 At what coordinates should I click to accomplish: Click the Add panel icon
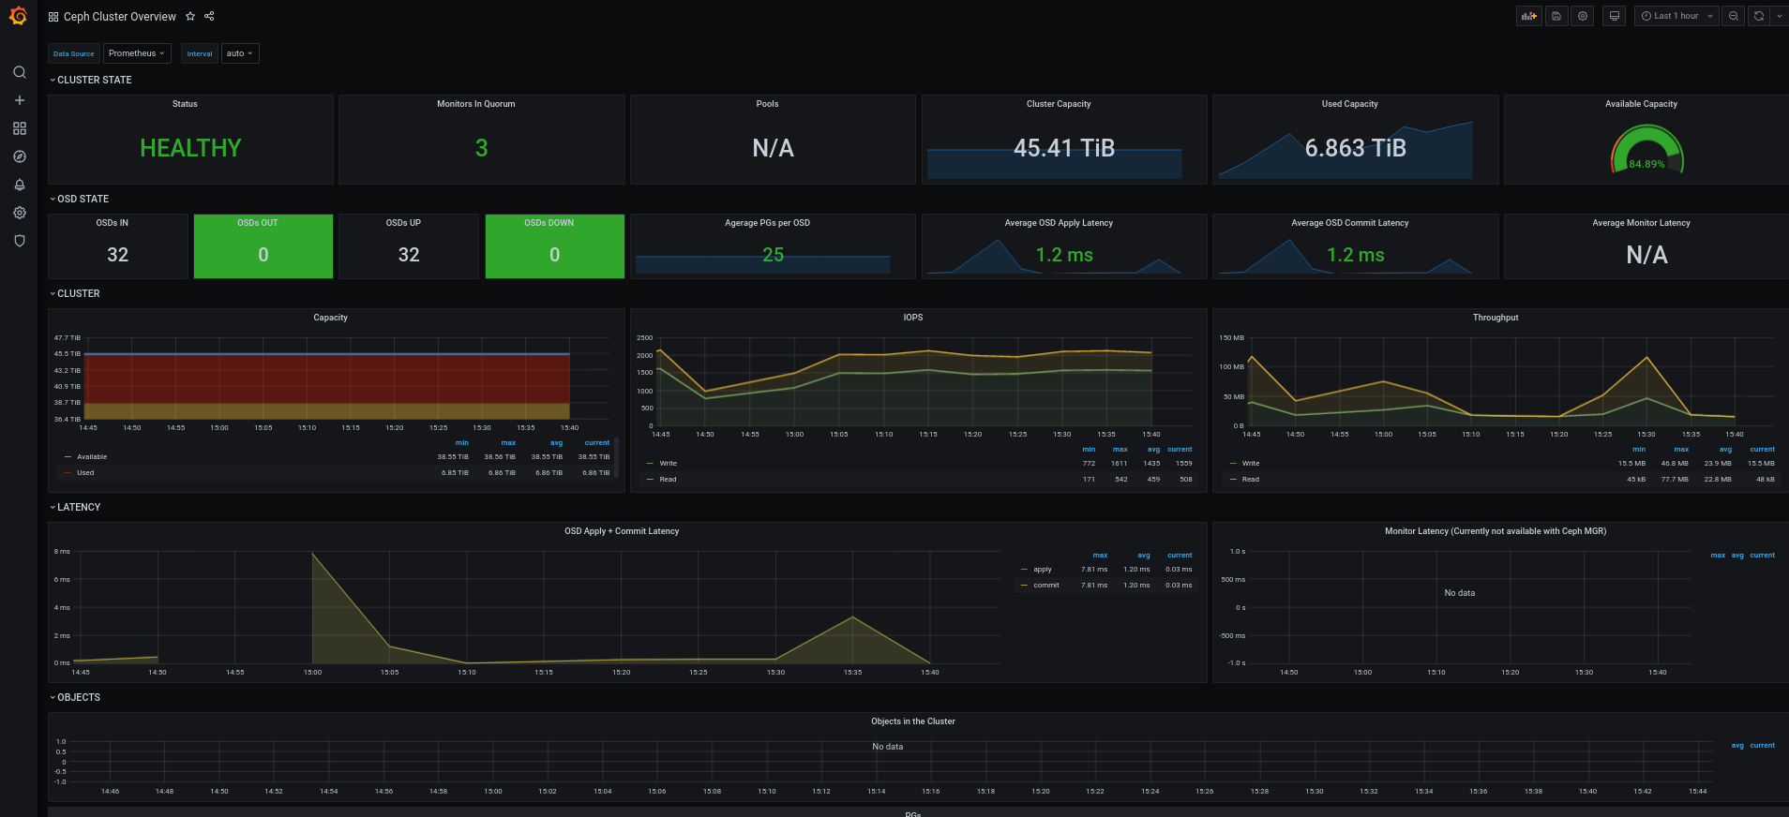1528,16
